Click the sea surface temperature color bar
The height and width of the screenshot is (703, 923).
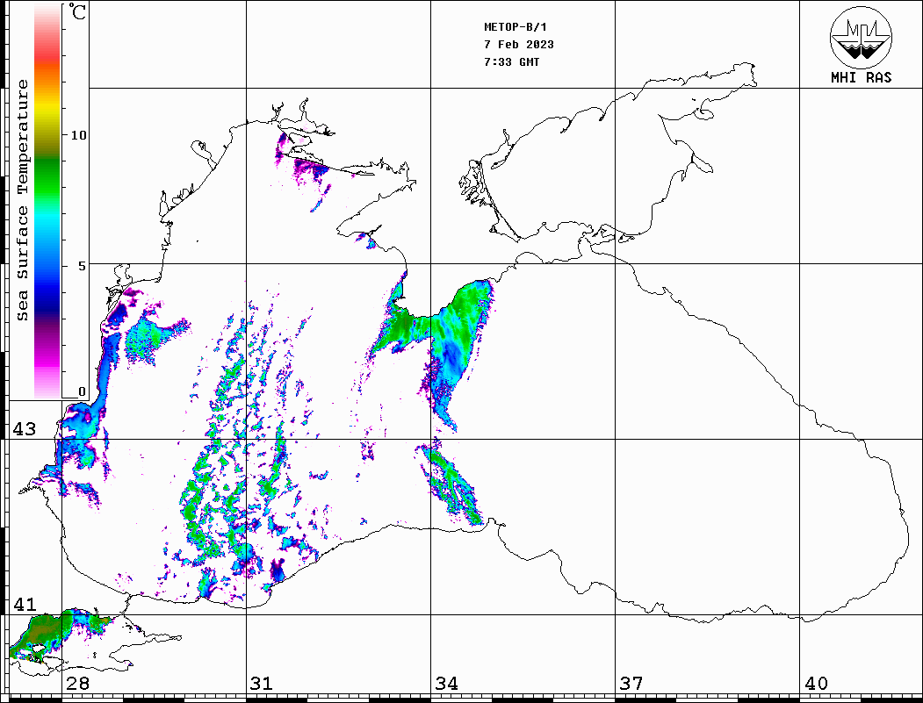47,202
